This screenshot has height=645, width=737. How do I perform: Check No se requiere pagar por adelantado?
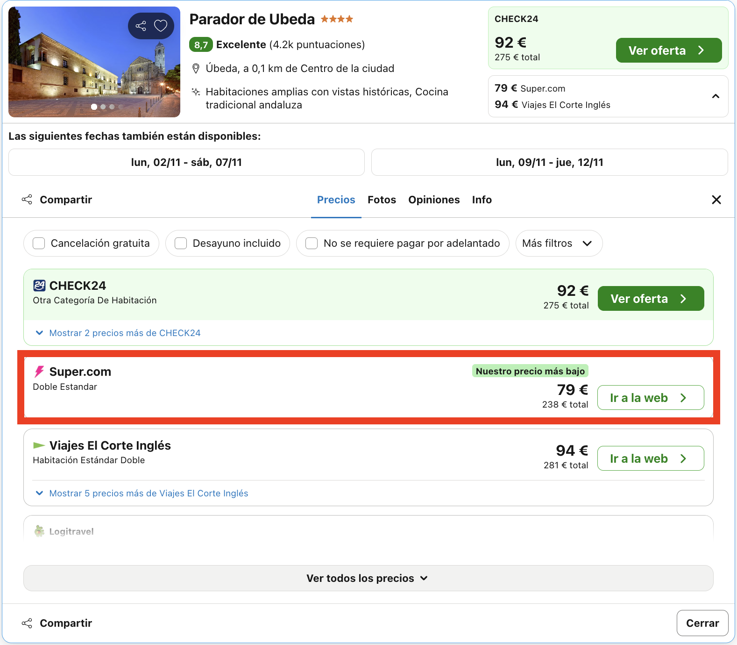pos(312,243)
